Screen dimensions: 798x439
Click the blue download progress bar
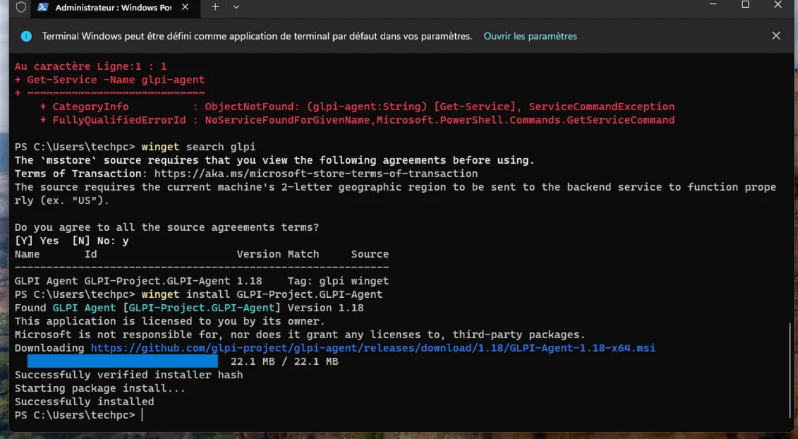coord(123,361)
